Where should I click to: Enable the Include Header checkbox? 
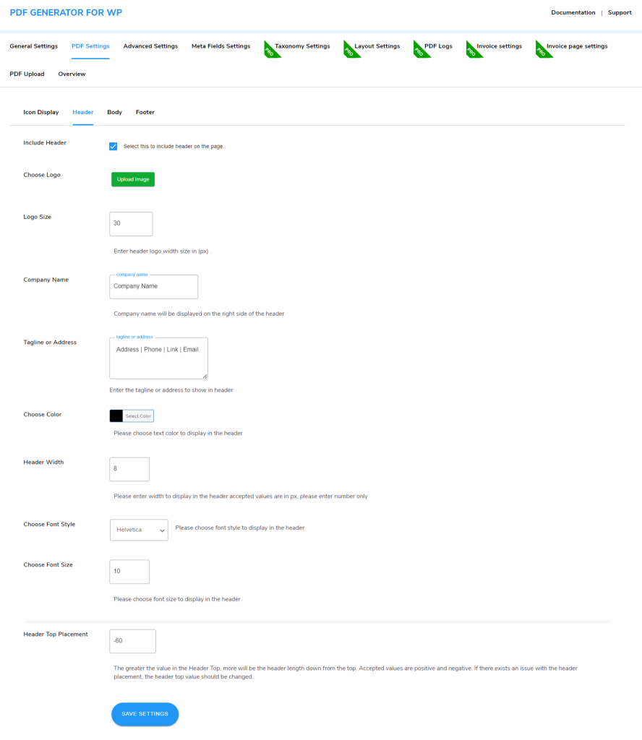click(x=114, y=146)
